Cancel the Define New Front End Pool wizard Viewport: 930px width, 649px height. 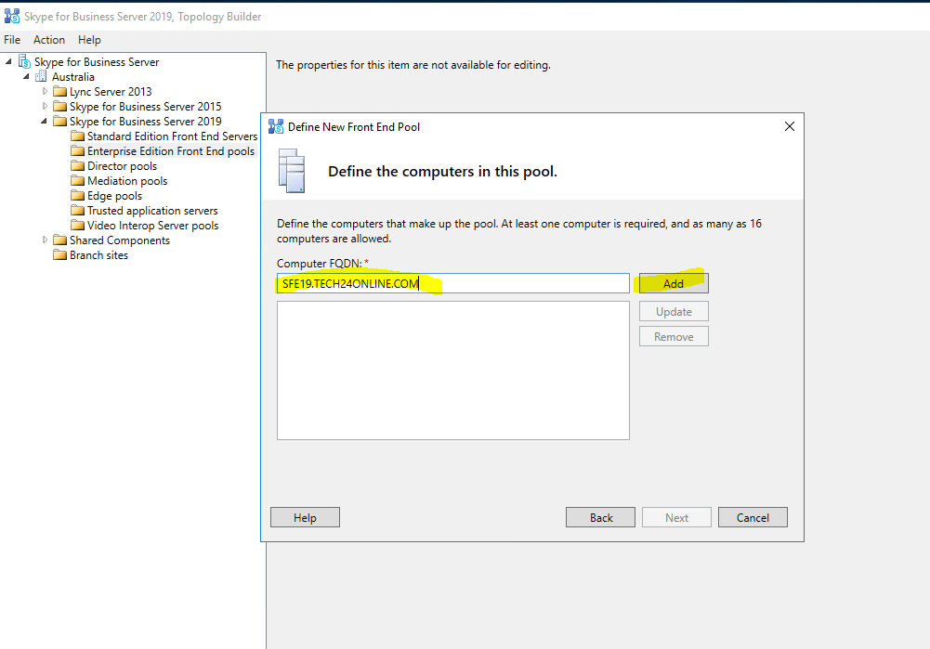pyautogui.click(x=753, y=517)
